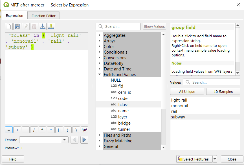Select the osm_id field in the tree
This screenshot has height=165, width=244.
click(124, 92)
